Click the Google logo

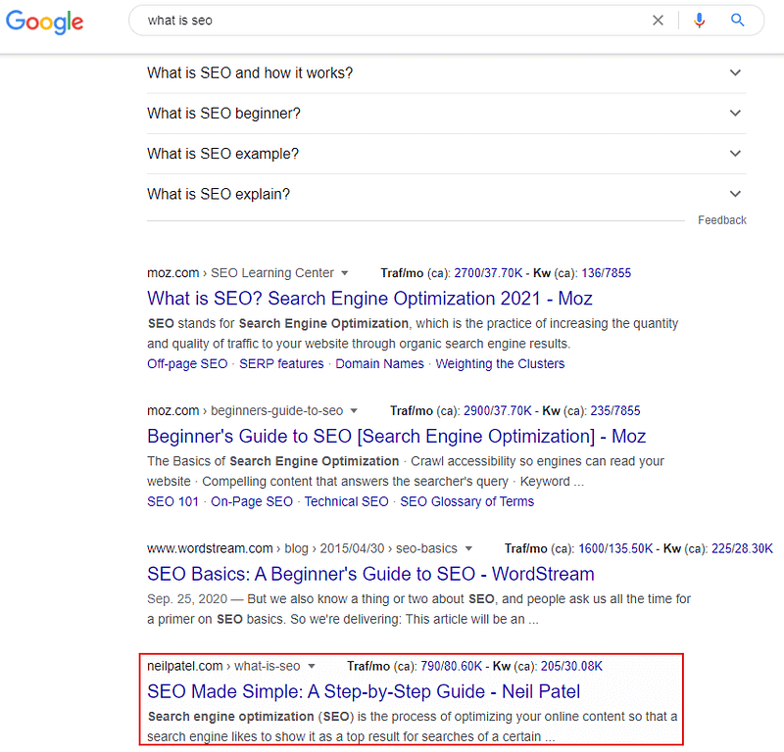click(x=44, y=22)
